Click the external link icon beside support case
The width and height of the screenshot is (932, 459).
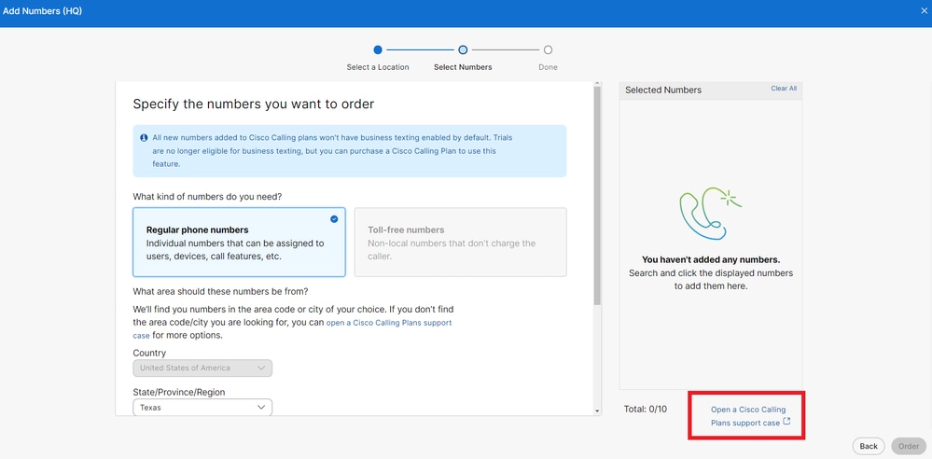(x=786, y=422)
